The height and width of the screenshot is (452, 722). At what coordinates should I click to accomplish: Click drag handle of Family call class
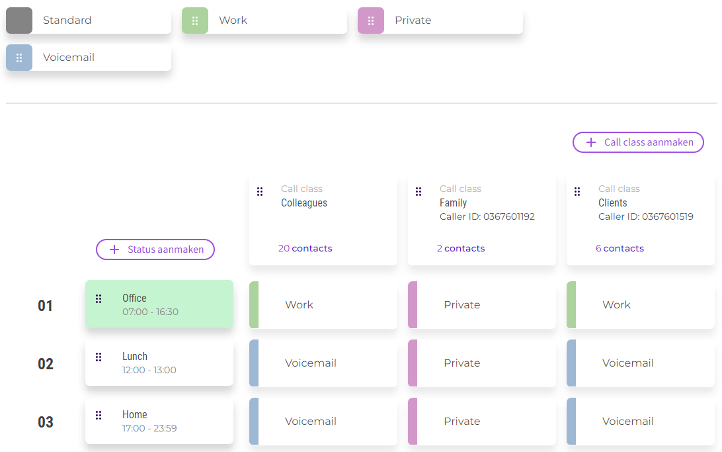pos(419,191)
